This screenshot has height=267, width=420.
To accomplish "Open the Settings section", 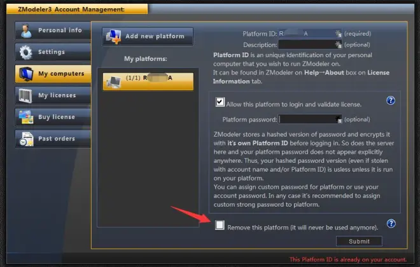I will click(x=53, y=52).
